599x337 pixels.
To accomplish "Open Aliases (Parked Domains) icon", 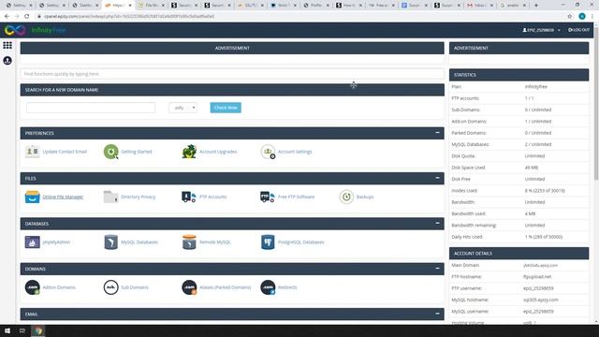I will (x=189, y=287).
